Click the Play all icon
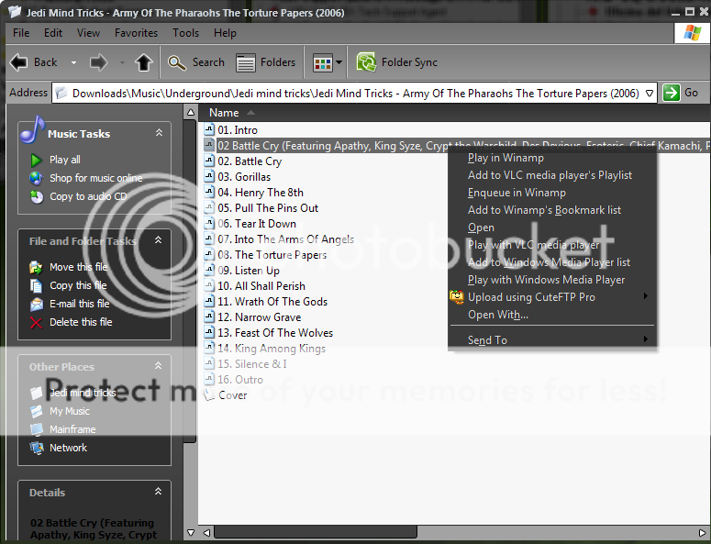This screenshot has height=544, width=711. point(37,160)
